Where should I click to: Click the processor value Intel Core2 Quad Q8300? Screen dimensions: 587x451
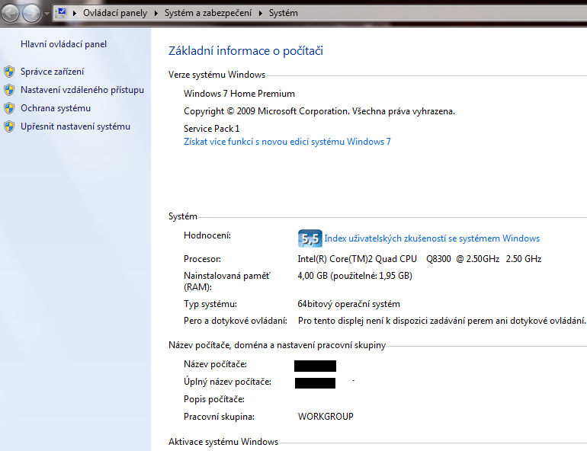pyautogui.click(x=419, y=259)
